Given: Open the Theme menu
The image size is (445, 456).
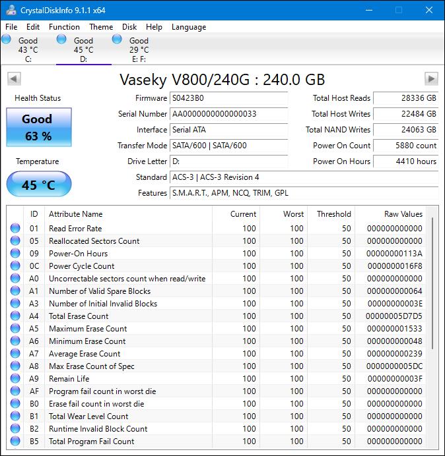Looking at the screenshot, I should (101, 27).
